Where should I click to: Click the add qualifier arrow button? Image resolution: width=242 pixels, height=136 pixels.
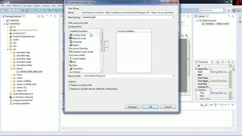click(x=107, y=43)
